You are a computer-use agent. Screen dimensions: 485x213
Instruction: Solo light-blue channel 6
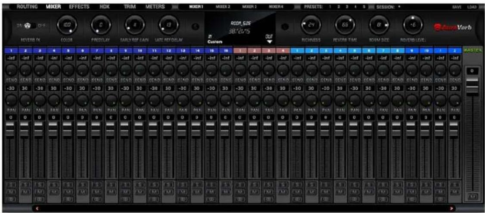tap(368, 185)
